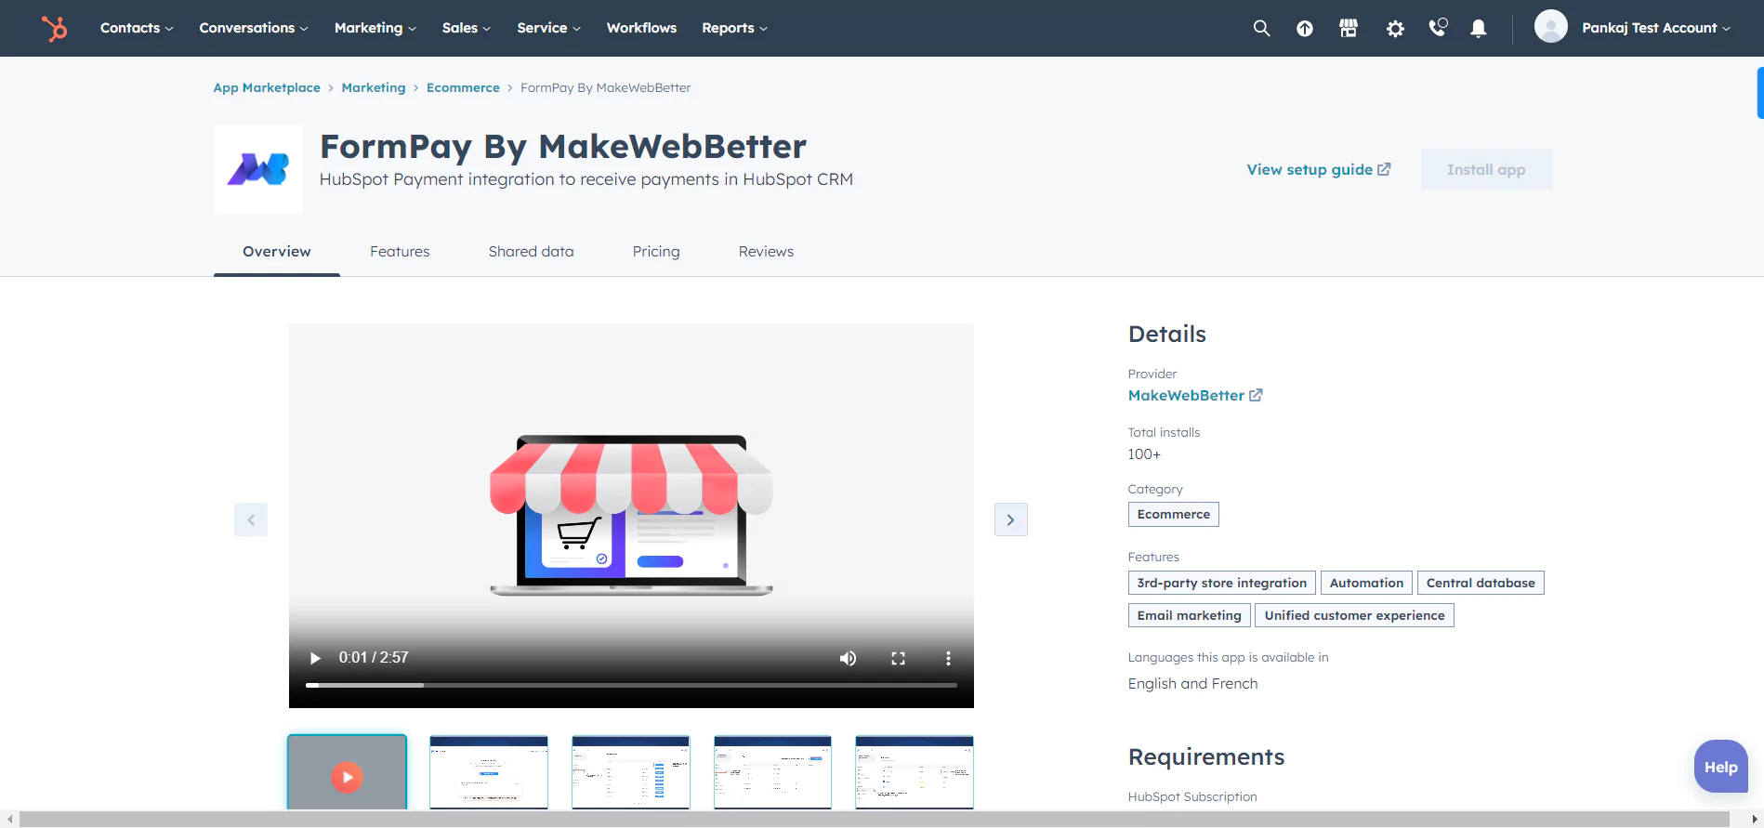This screenshot has height=828, width=1764.
Task: Expand the Contacts menu
Action: (x=137, y=28)
